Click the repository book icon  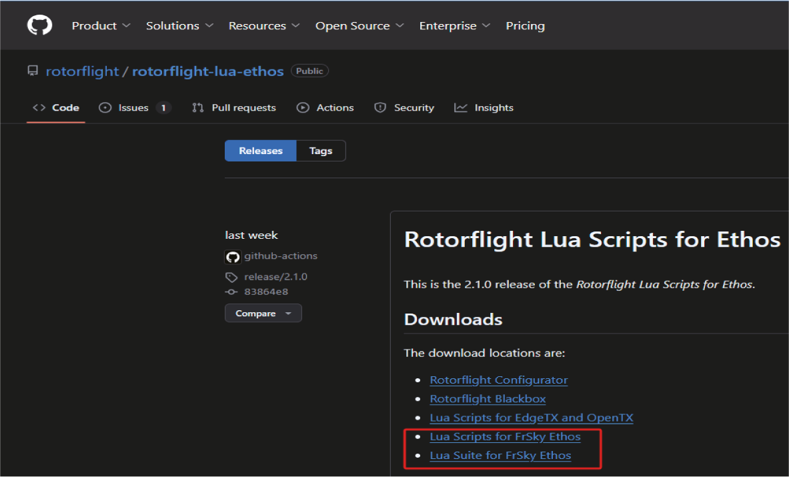click(33, 71)
